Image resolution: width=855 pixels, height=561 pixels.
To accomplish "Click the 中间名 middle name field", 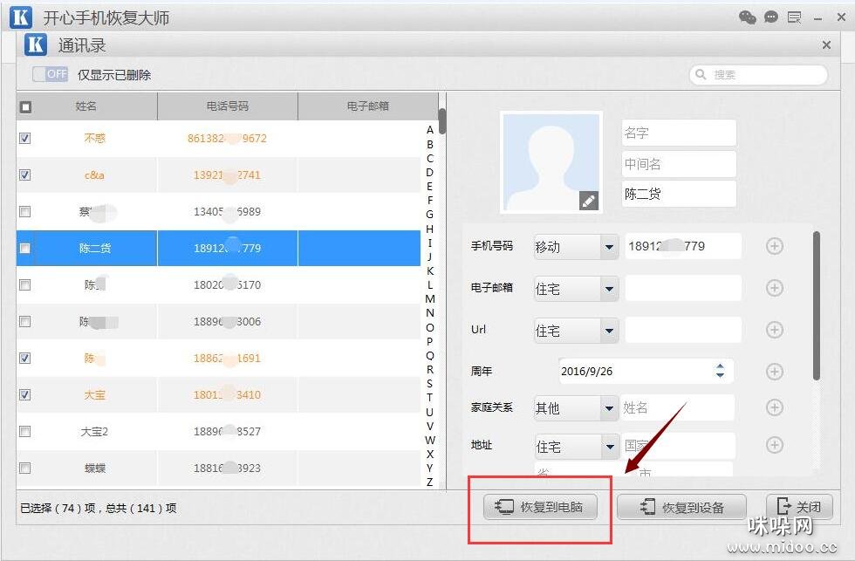I will (x=679, y=164).
